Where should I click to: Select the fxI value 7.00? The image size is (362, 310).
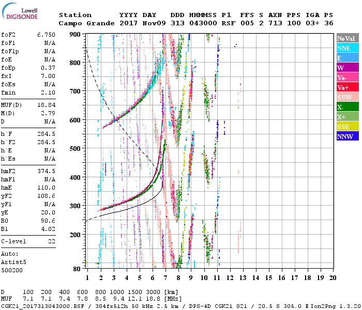point(48,76)
